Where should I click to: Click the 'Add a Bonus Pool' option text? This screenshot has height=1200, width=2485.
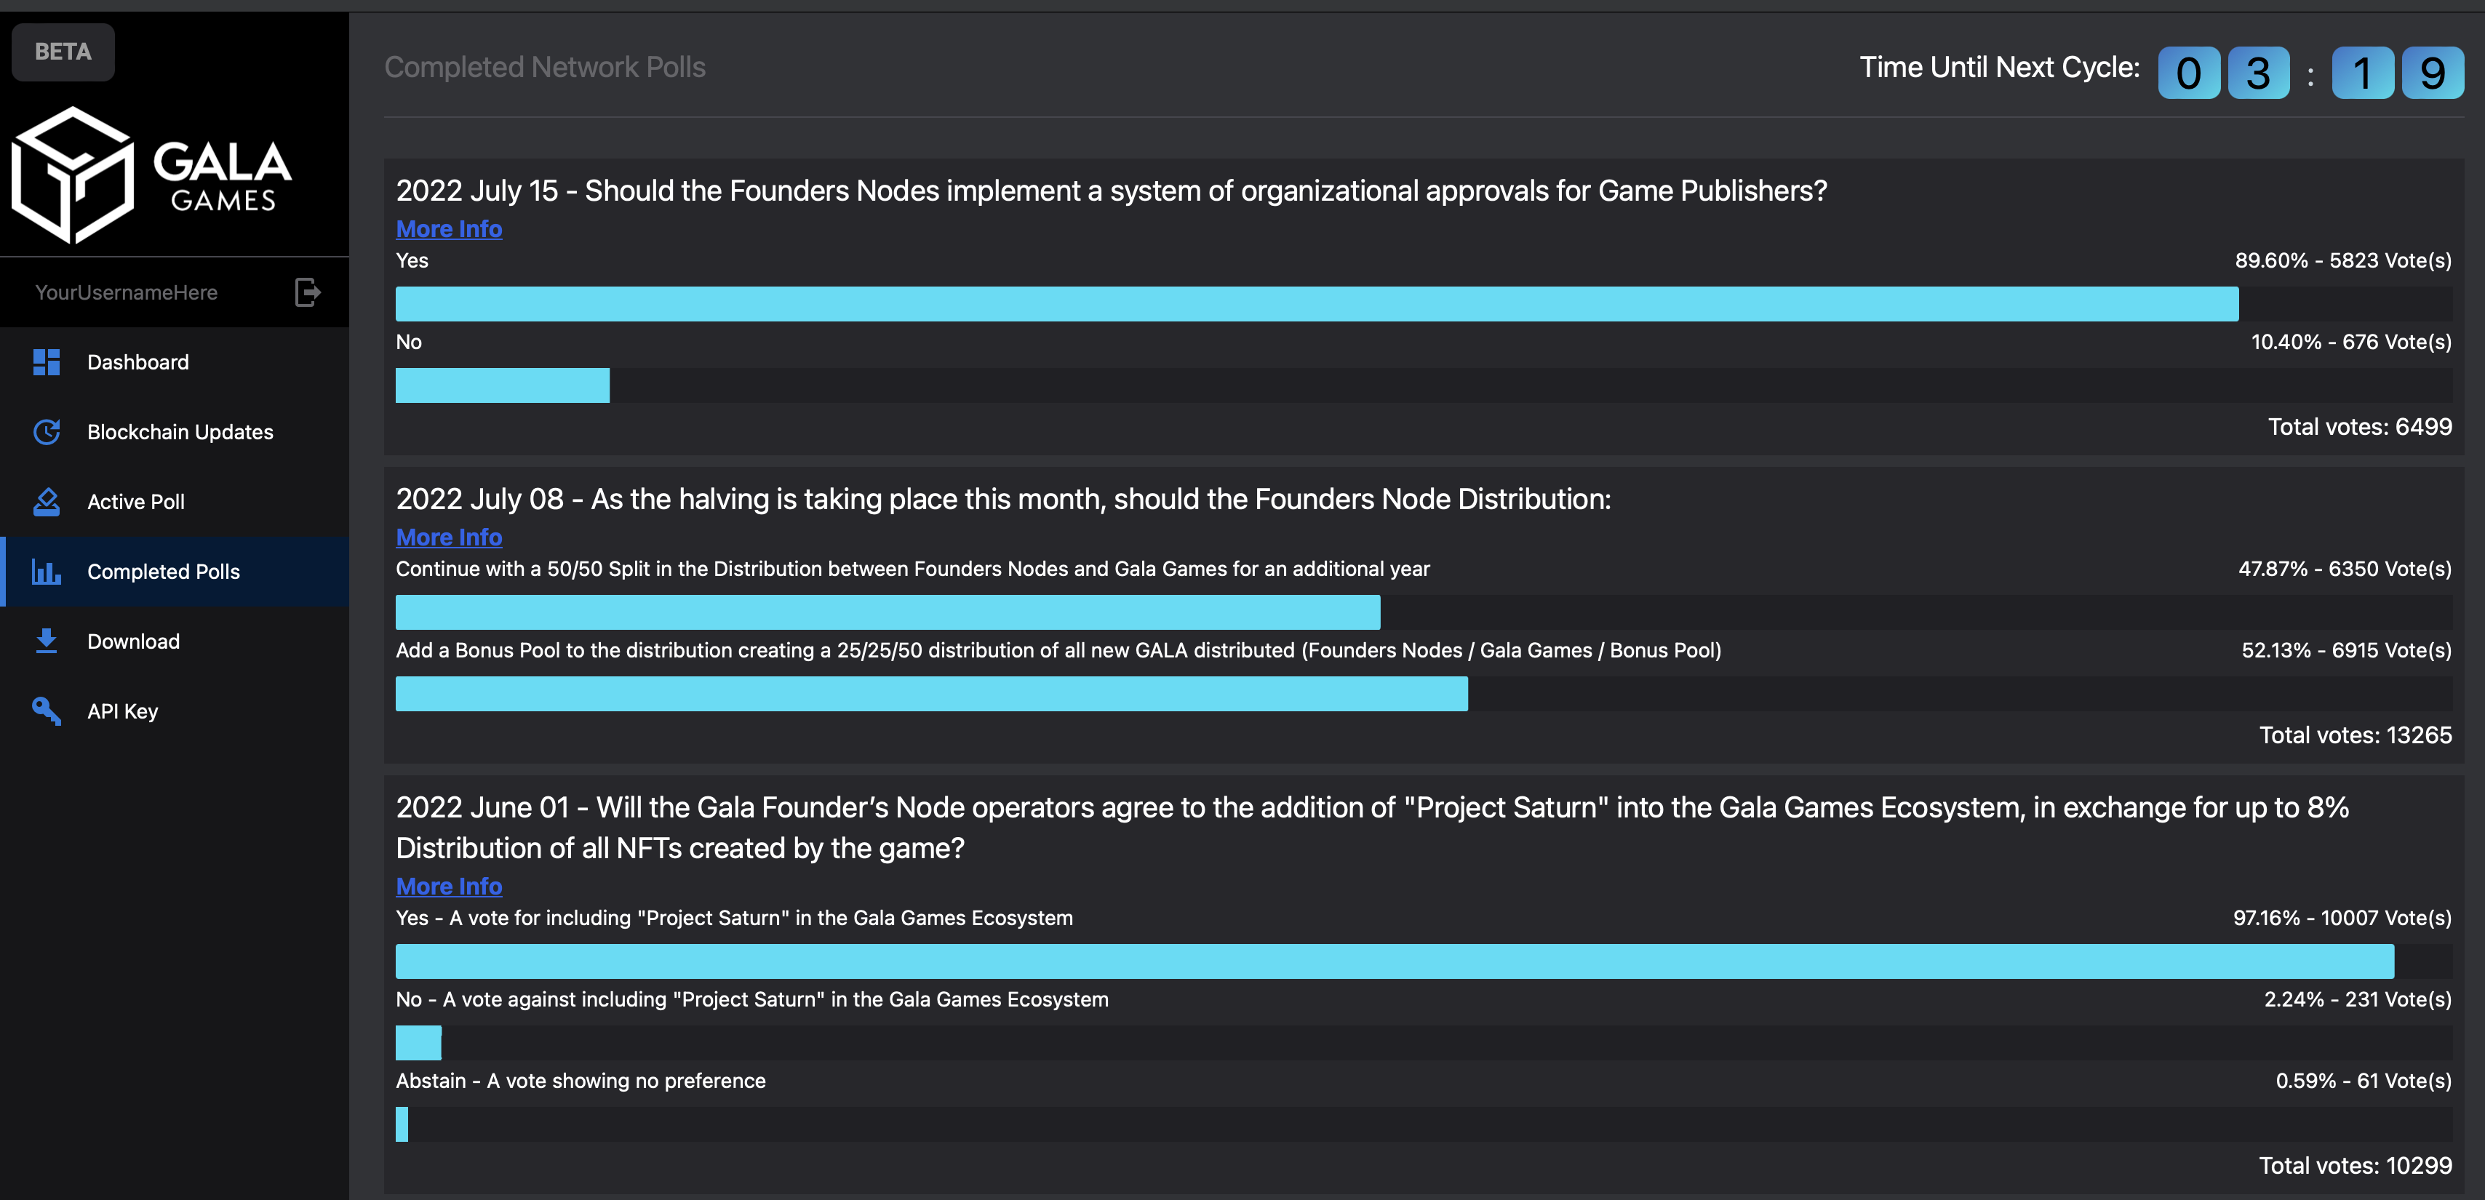[1058, 650]
